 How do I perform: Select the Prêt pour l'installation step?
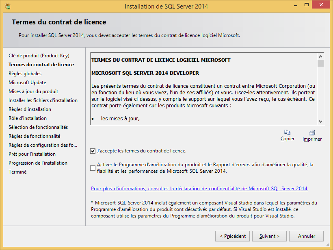pyautogui.click(x=32, y=154)
